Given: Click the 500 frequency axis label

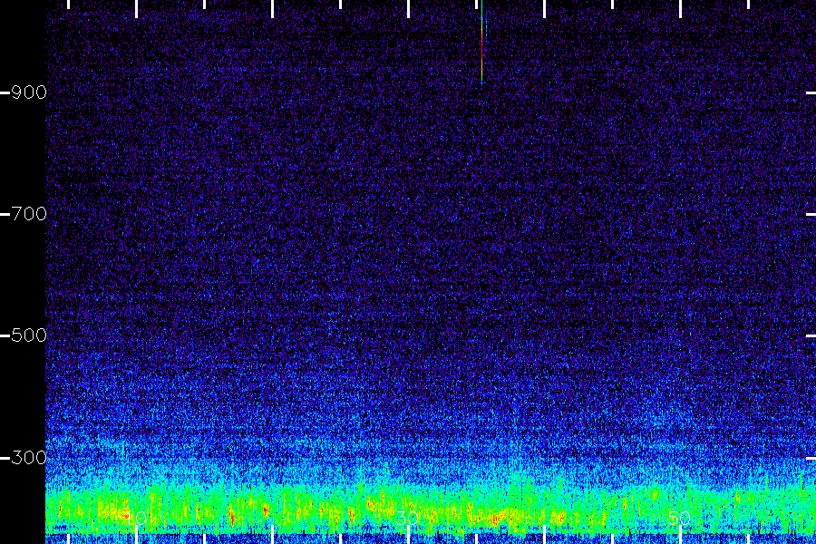Looking at the screenshot, I should [x=29, y=335].
